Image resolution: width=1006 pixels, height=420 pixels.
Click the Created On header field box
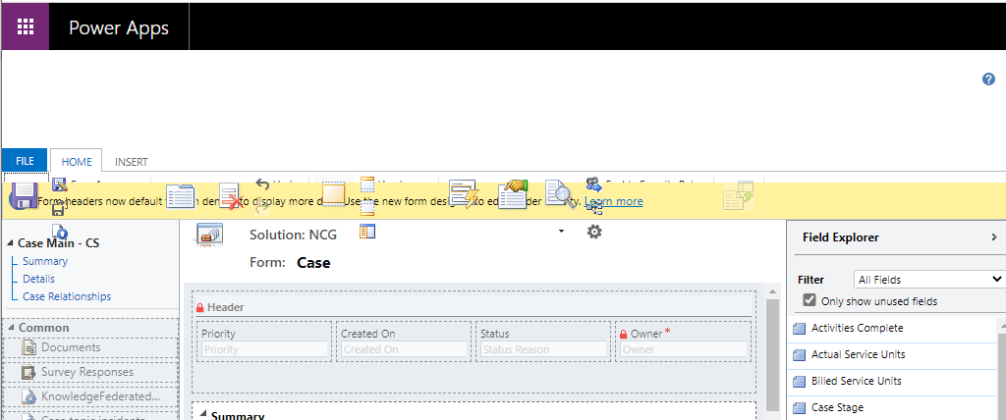click(x=404, y=349)
